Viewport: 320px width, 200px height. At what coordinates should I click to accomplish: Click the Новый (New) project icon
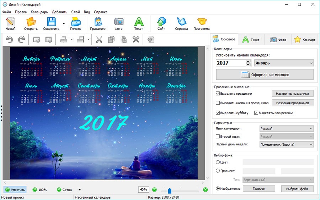pyautogui.click(x=11, y=22)
